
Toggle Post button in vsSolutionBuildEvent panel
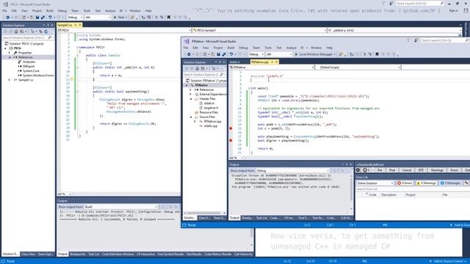(392, 170)
